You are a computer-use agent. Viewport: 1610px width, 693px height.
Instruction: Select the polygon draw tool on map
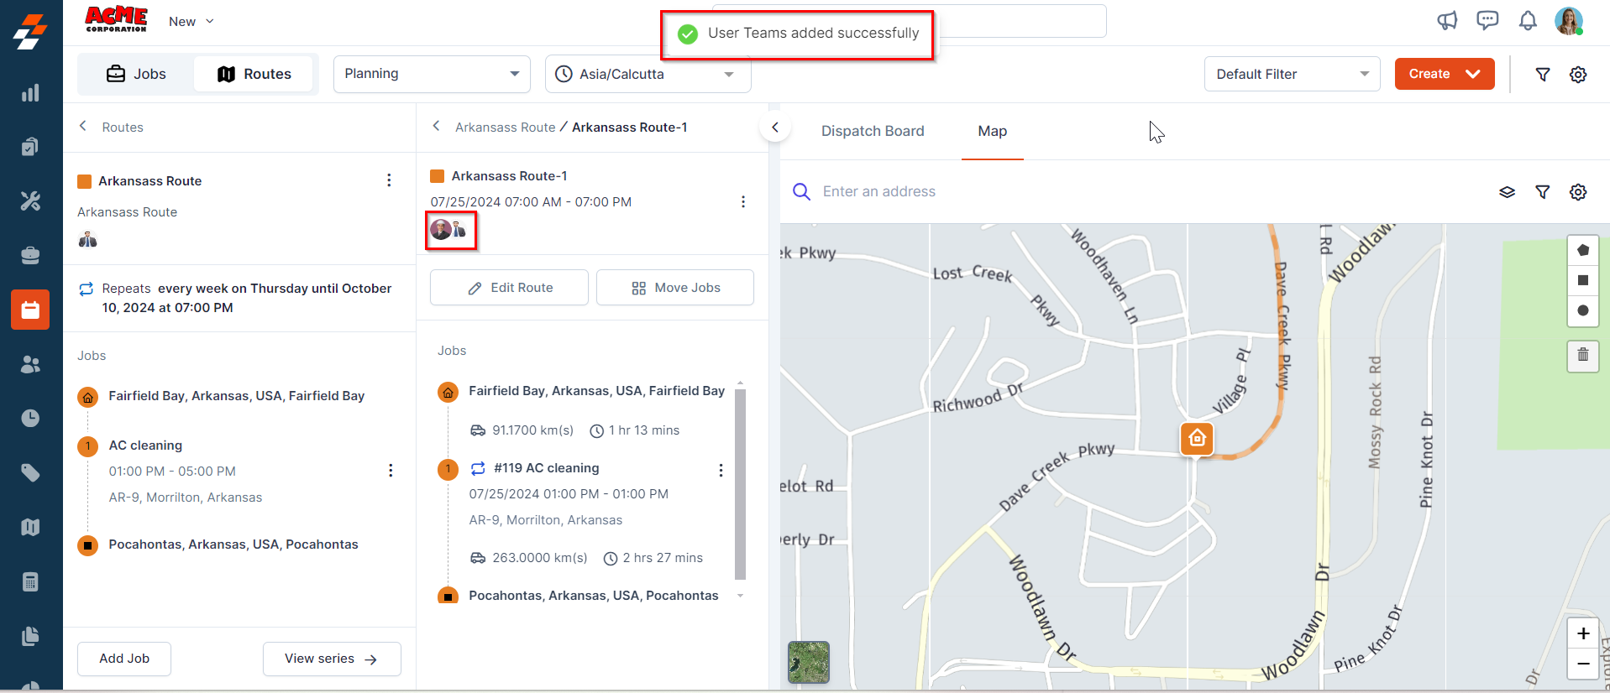pyautogui.click(x=1582, y=250)
